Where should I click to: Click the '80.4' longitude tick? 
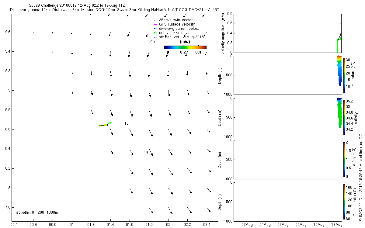click(14, 225)
